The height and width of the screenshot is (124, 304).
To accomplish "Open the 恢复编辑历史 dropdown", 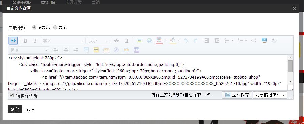I will click(270, 95).
